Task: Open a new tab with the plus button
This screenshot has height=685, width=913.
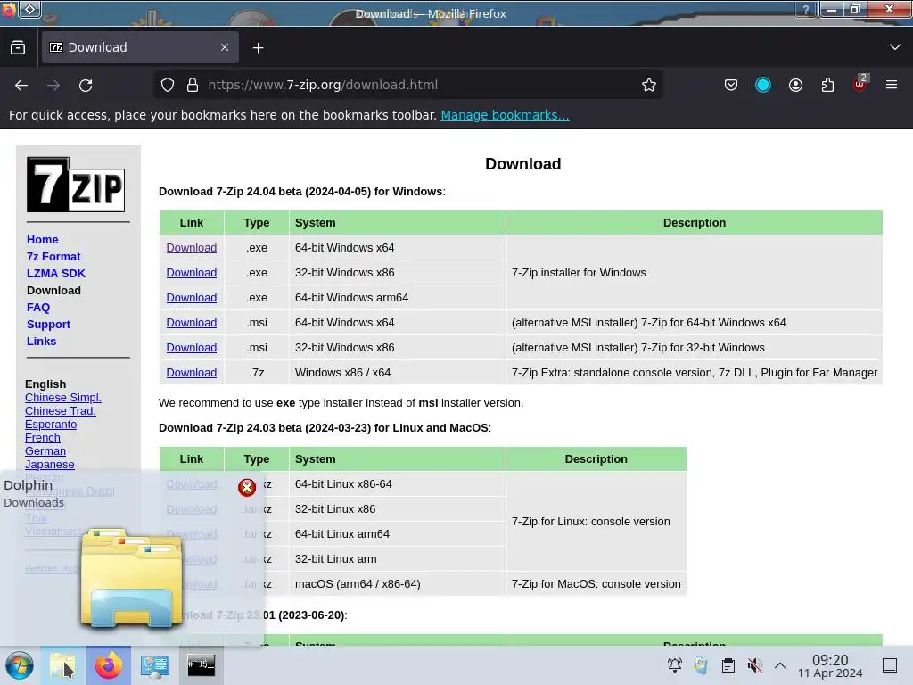Action: 258,48
